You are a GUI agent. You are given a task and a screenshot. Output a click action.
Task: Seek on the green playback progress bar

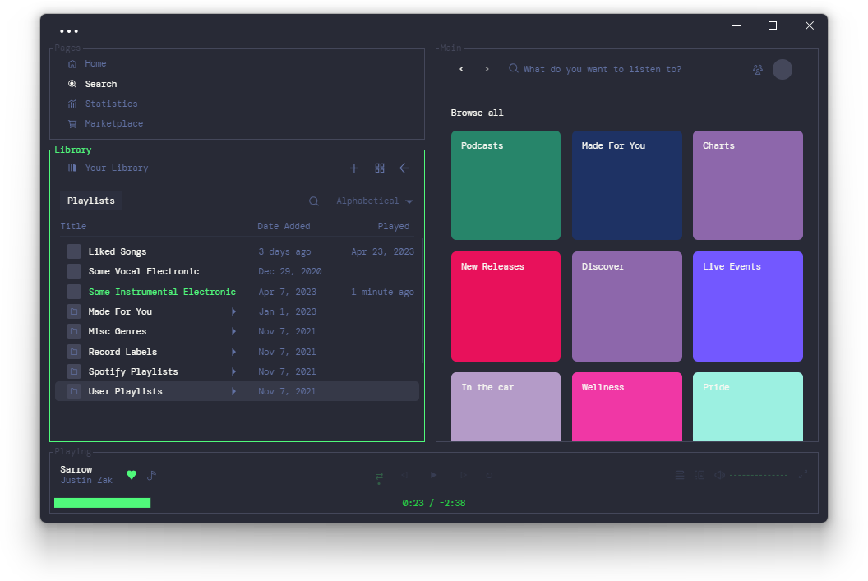click(103, 503)
